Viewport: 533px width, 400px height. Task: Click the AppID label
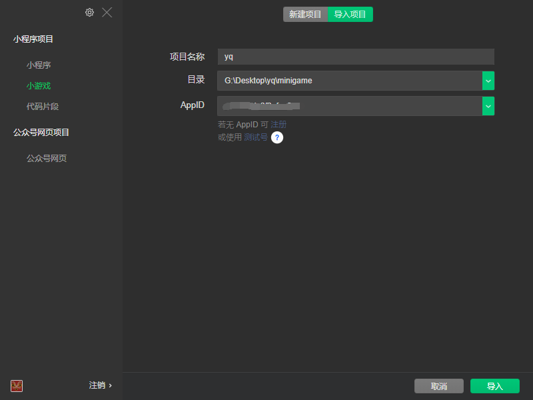point(193,105)
